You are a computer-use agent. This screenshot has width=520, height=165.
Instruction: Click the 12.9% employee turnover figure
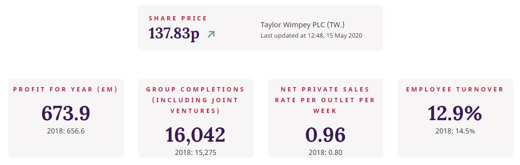point(455,113)
